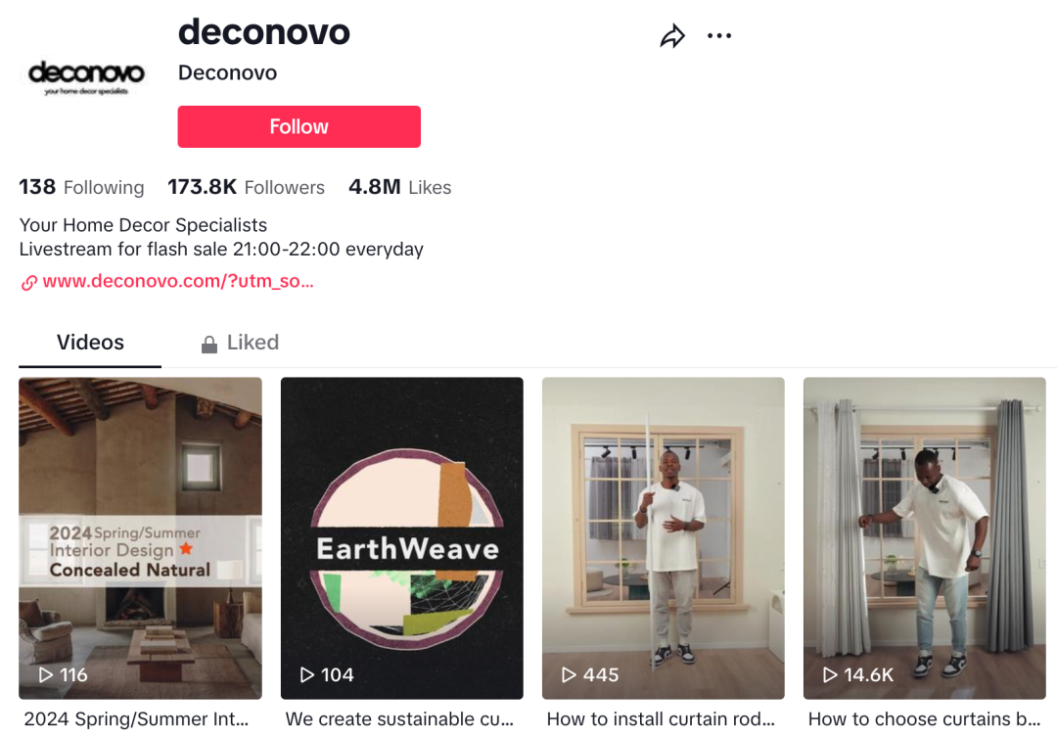Image resolution: width=1057 pixels, height=739 pixels.
Task: View the 138 Following list
Action: pos(81,187)
